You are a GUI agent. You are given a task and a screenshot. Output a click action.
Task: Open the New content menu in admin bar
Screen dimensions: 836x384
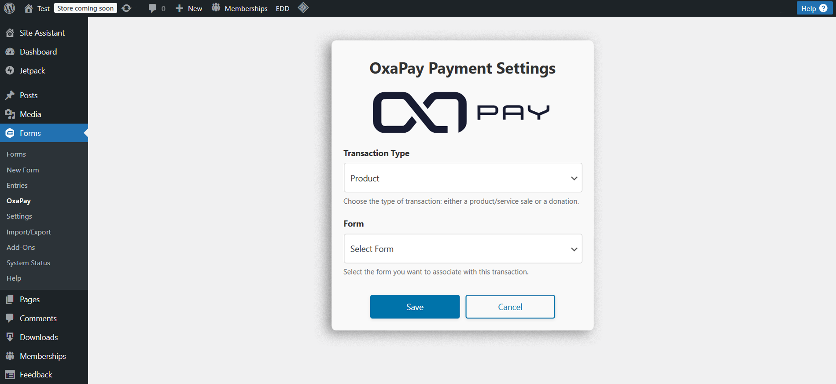(189, 8)
